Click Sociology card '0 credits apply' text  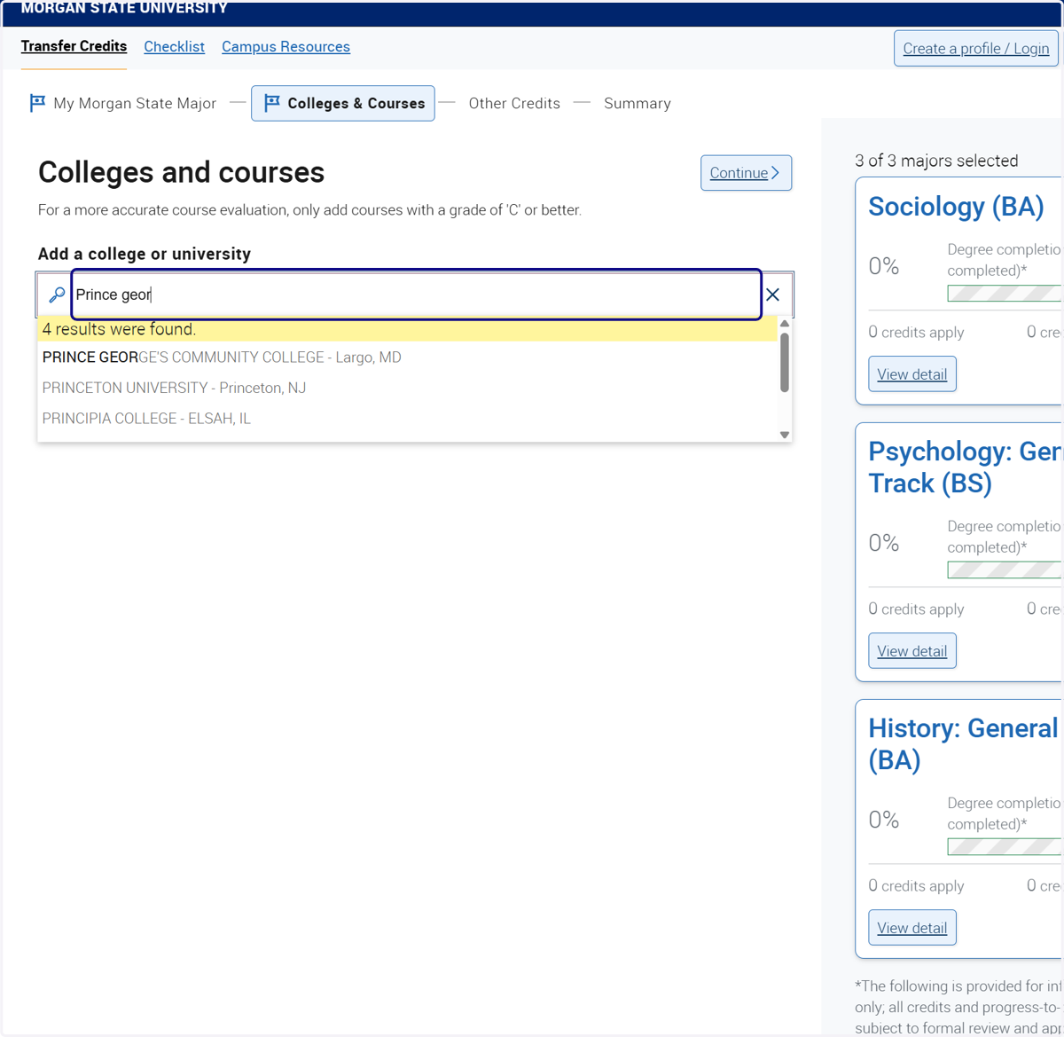click(x=916, y=332)
